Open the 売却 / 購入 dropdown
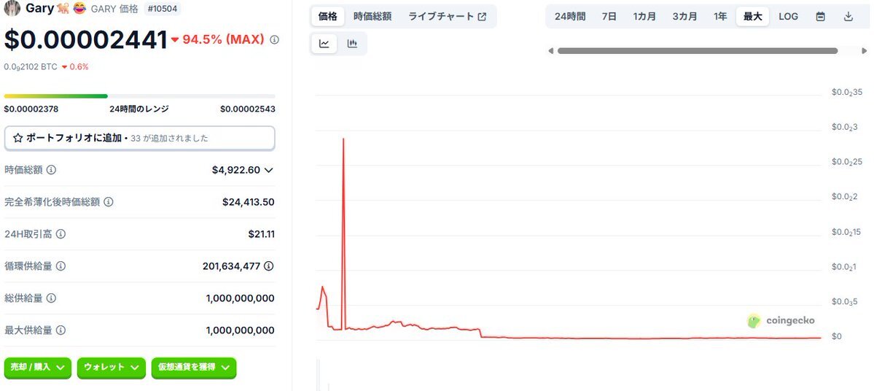 [38, 368]
